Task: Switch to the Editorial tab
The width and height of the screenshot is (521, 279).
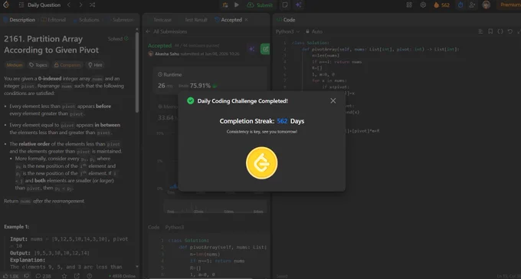Action: [x=54, y=20]
